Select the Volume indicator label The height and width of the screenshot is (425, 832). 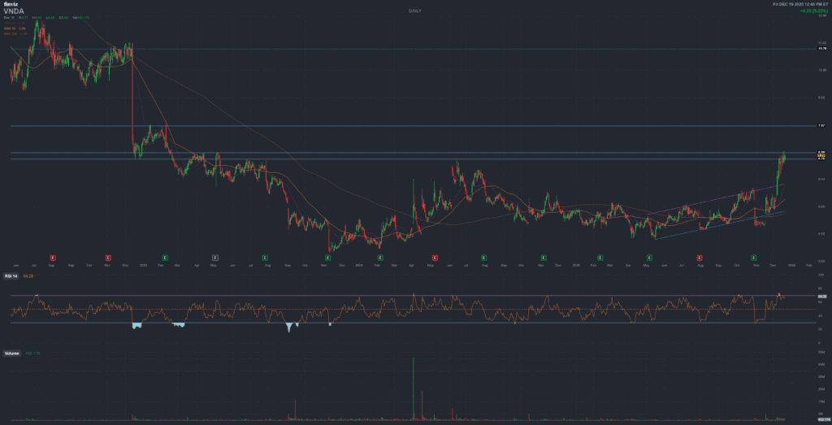click(12, 354)
